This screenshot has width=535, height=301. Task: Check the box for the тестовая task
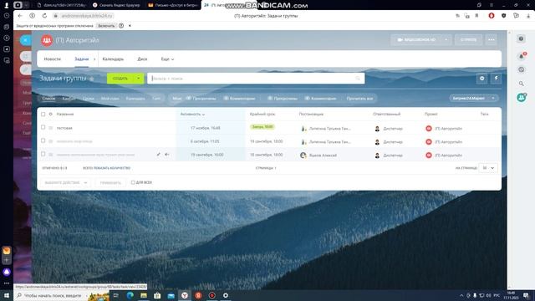click(x=43, y=127)
